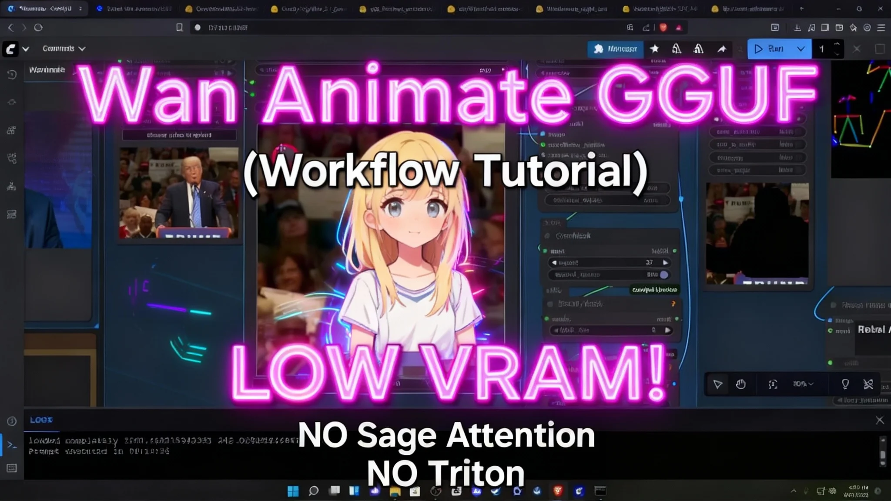The image size is (891, 501).
Task: Click the pose skeleton preview at top right
Action: 861,119
